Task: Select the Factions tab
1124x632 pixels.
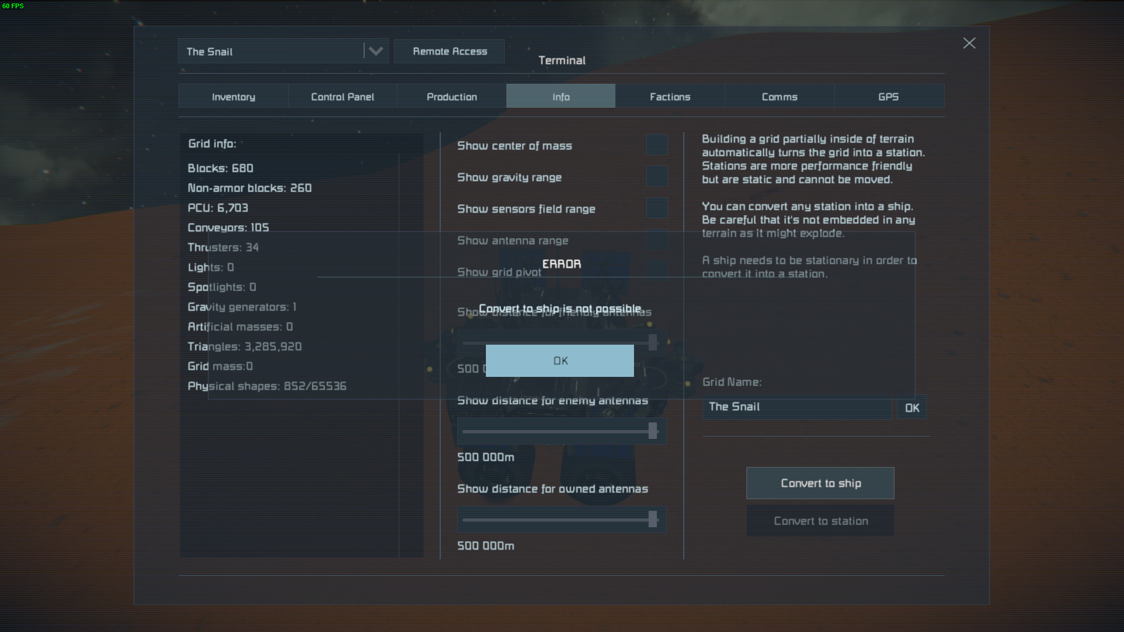Action: (670, 97)
